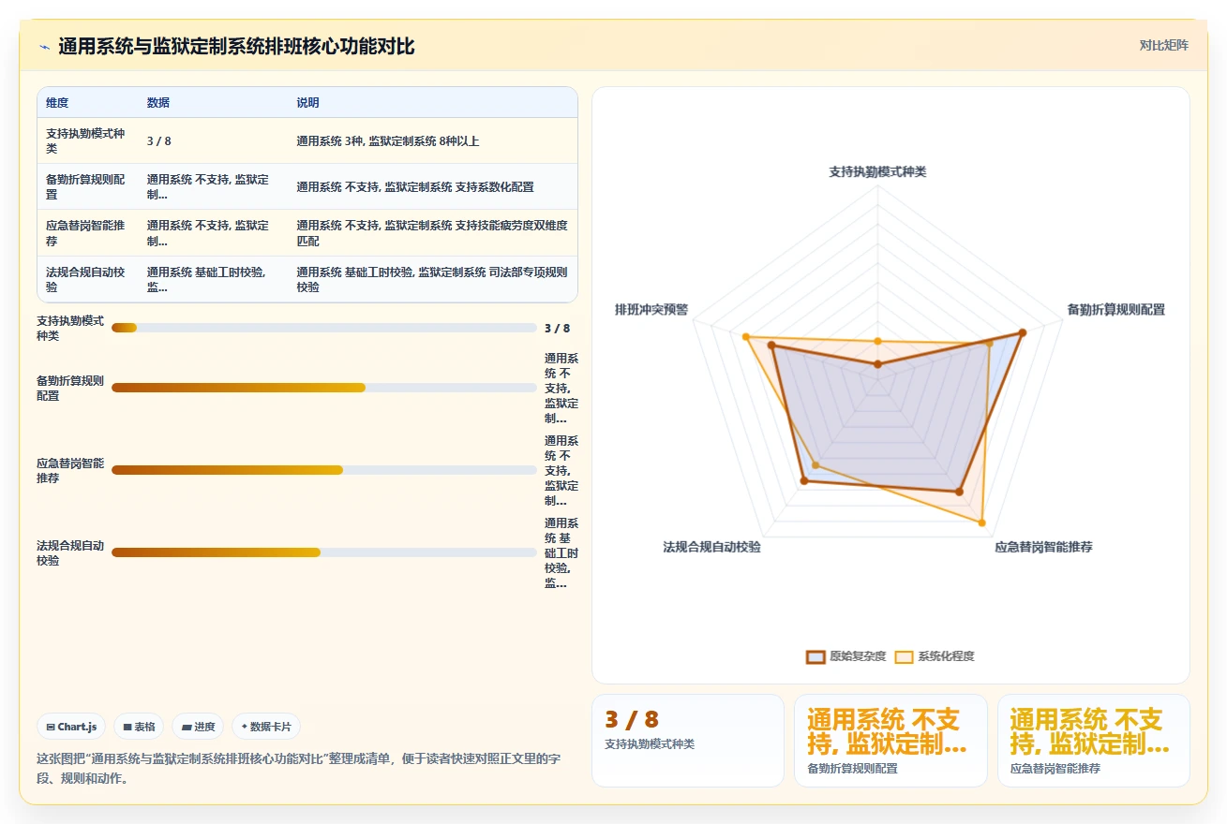Click the title 通用系统与监狱定制系统排班核心功能对比
This screenshot has height=824, width=1227.
(236, 47)
